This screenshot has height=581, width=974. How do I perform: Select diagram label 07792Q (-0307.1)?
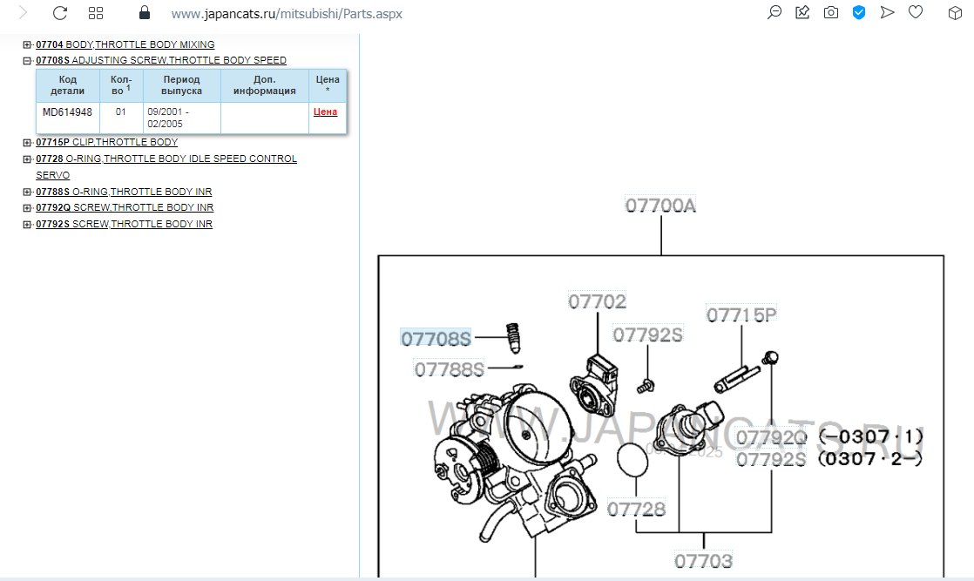[x=772, y=437]
